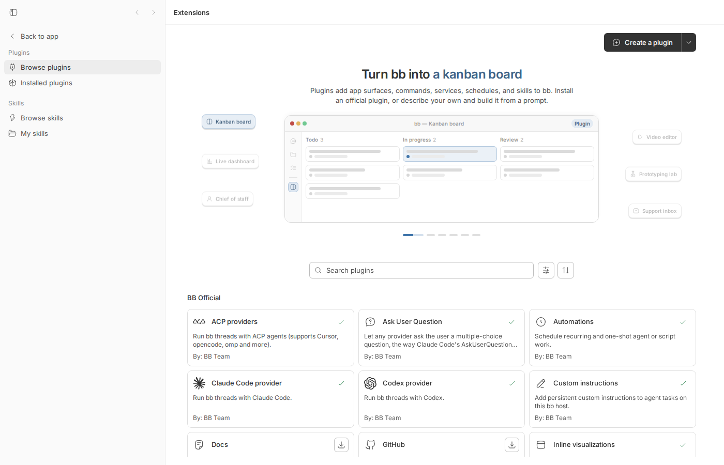The width and height of the screenshot is (724, 465).
Task: Focus the Search plugins field
Action: pos(421,270)
